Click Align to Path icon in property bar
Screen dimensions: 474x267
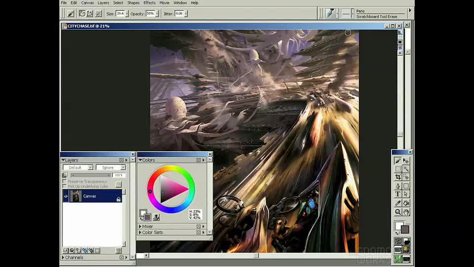click(98, 14)
